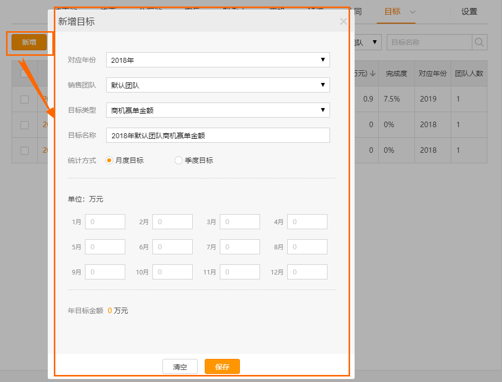Tick the checkbox in the last table row
502x382 pixels.
pyautogui.click(x=25, y=150)
